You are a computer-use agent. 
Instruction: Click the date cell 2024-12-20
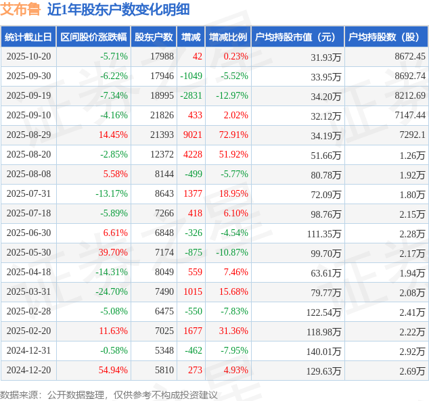pos(28,370)
